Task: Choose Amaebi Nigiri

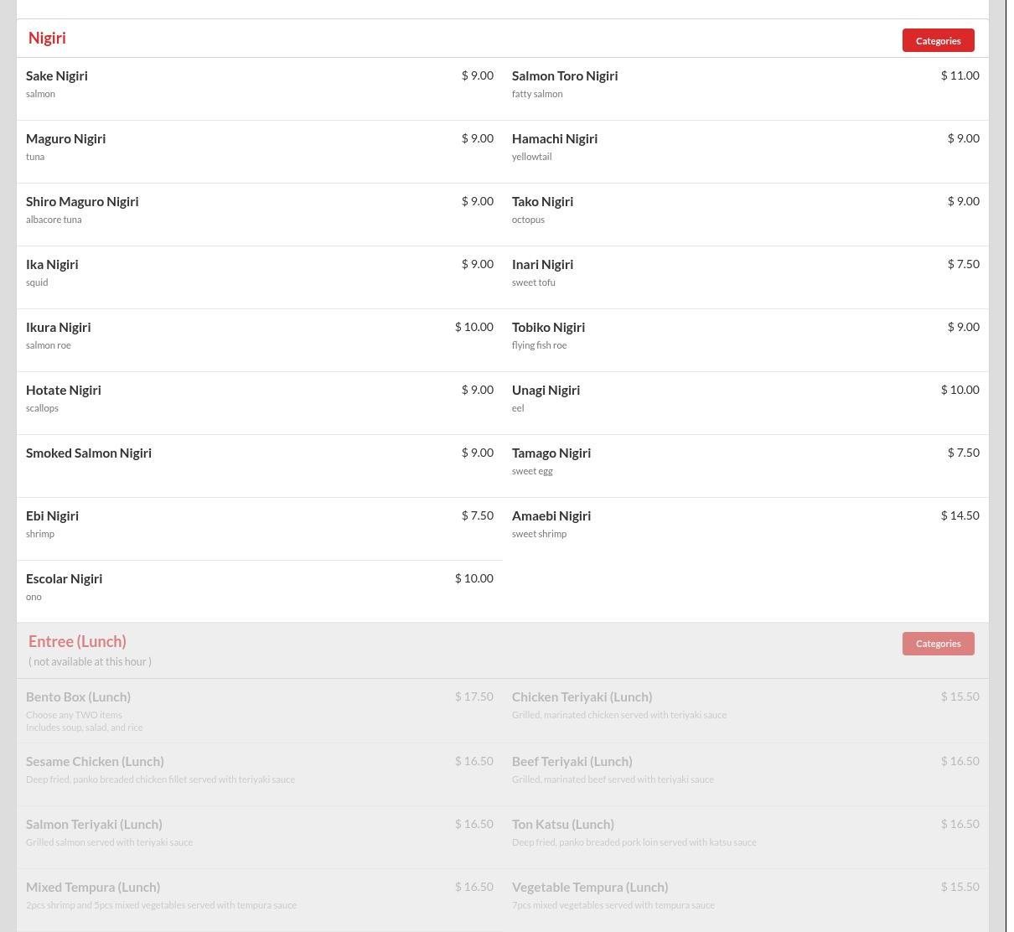Action: coord(746,529)
